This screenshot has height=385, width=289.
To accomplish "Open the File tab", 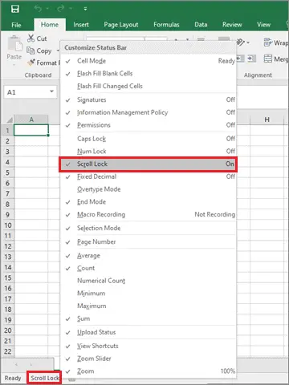I will 16,25.
